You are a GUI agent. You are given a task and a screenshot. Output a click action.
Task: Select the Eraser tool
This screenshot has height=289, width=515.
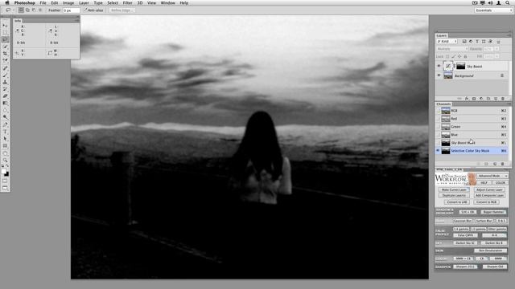pos(5,96)
